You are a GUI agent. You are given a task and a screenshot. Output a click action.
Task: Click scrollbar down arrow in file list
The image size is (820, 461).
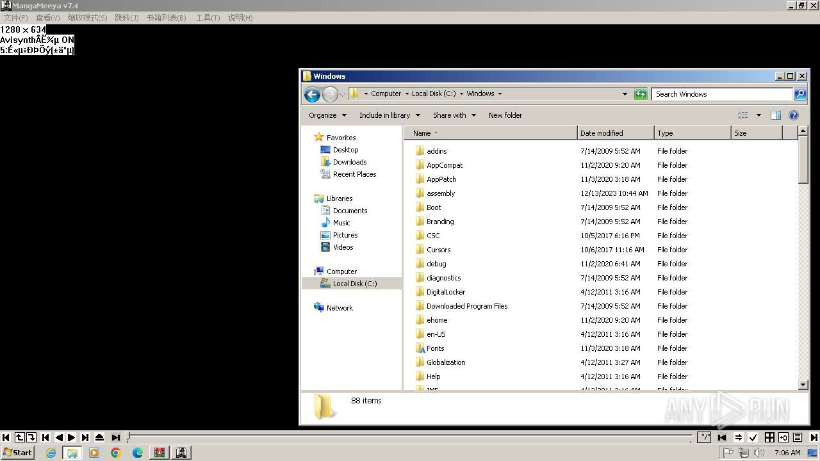(803, 385)
